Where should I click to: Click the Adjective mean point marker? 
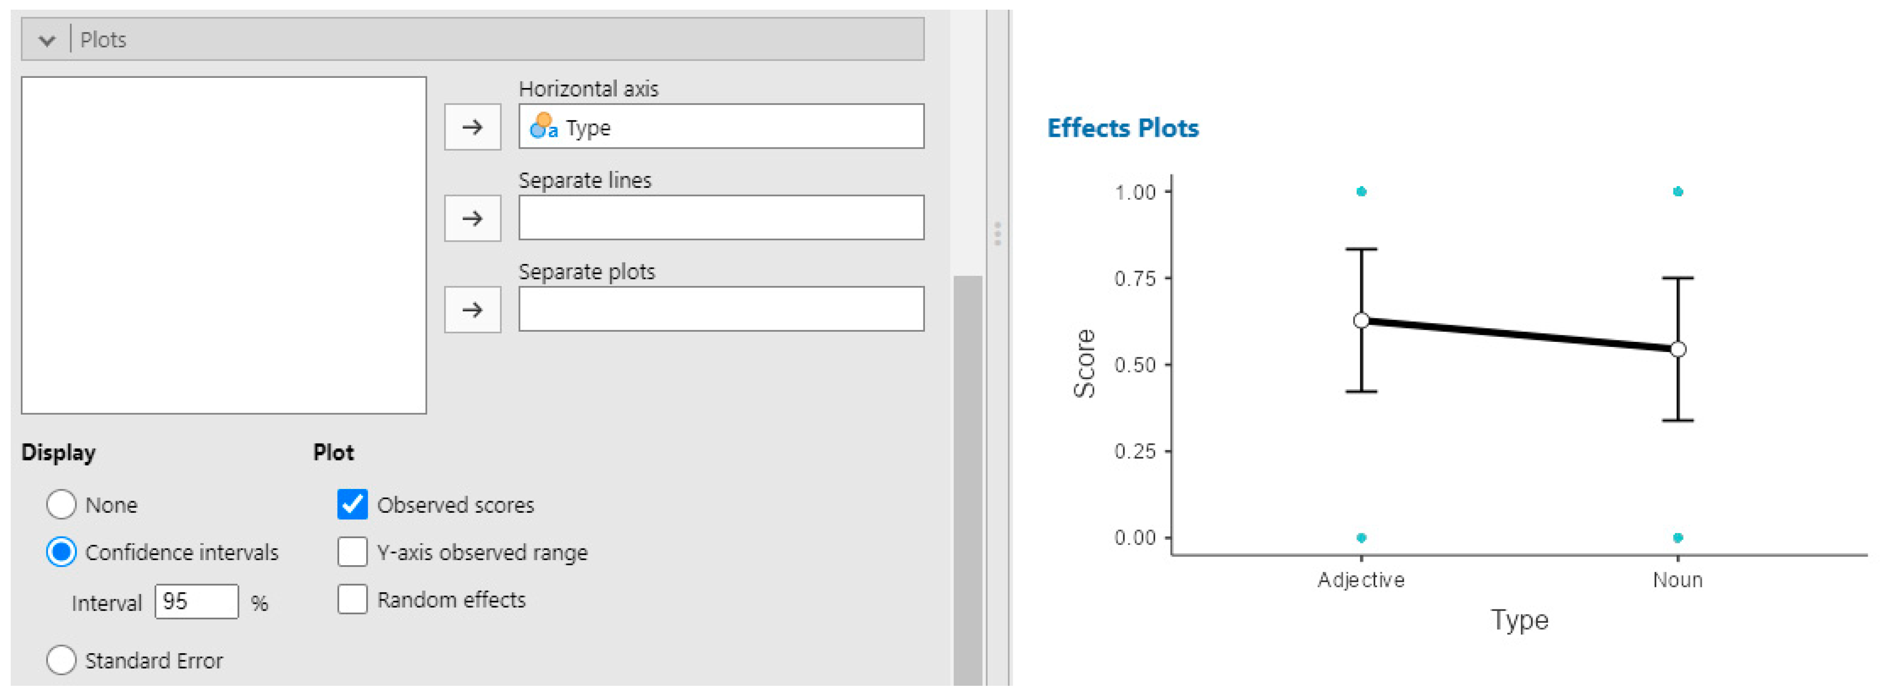pyautogui.click(x=1361, y=320)
